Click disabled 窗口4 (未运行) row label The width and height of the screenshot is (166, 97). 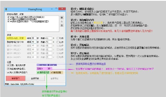point(14,50)
